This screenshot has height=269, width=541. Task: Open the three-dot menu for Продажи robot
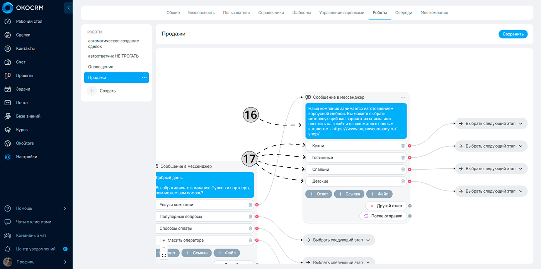(144, 77)
